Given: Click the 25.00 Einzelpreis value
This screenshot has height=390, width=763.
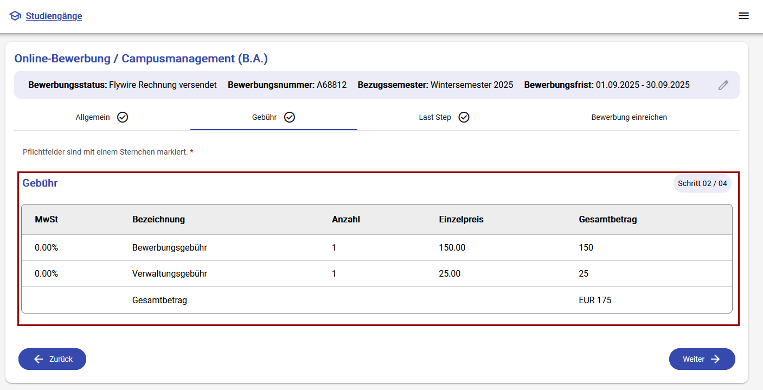Looking at the screenshot, I should coord(450,274).
